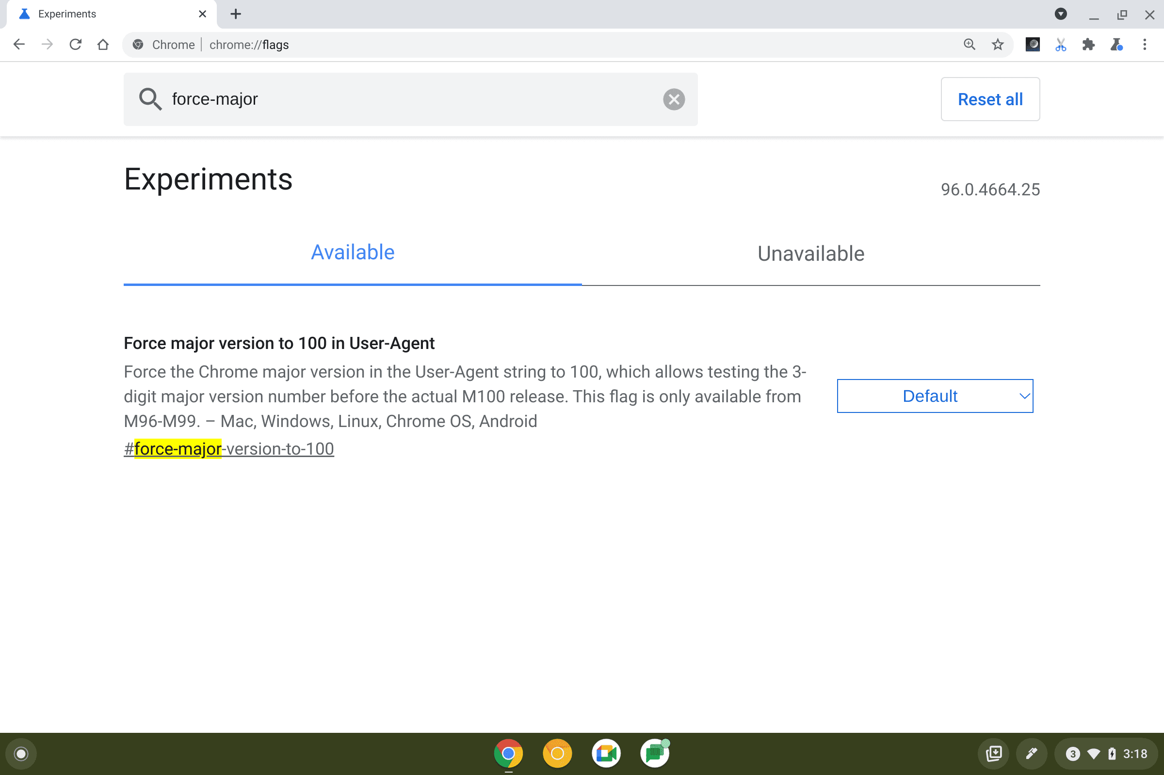Click the search magnifier icon in address bar
The width and height of the screenshot is (1164, 775).
coord(970,45)
